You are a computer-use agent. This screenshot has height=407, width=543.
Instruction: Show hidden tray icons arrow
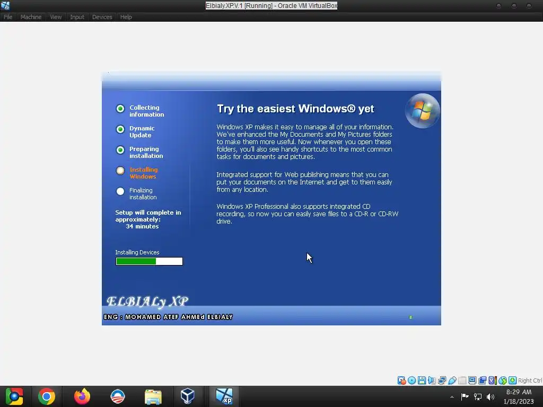[452, 397]
